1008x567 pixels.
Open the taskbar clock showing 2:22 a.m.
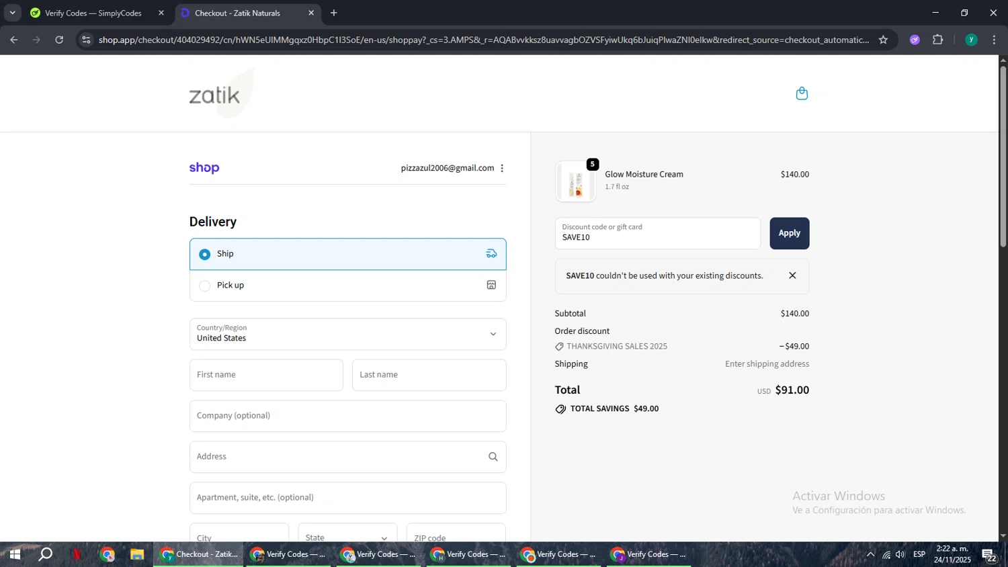(x=952, y=554)
